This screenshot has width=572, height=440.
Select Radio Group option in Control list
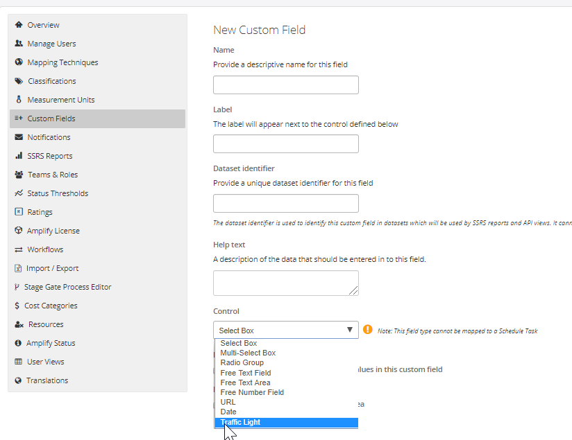click(242, 362)
